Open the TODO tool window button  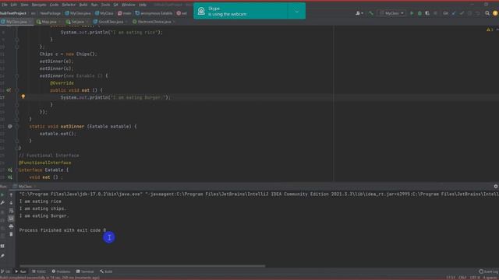pyautogui.click(x=39, y=271)
